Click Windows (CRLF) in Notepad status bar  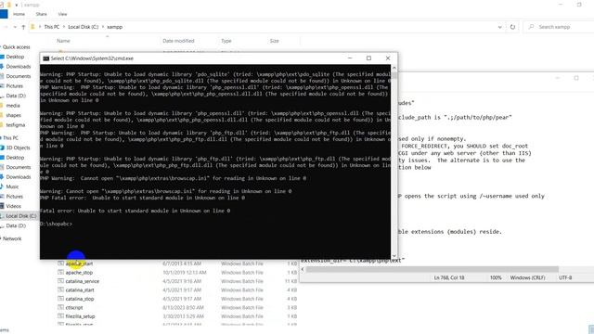pos(527,277)
